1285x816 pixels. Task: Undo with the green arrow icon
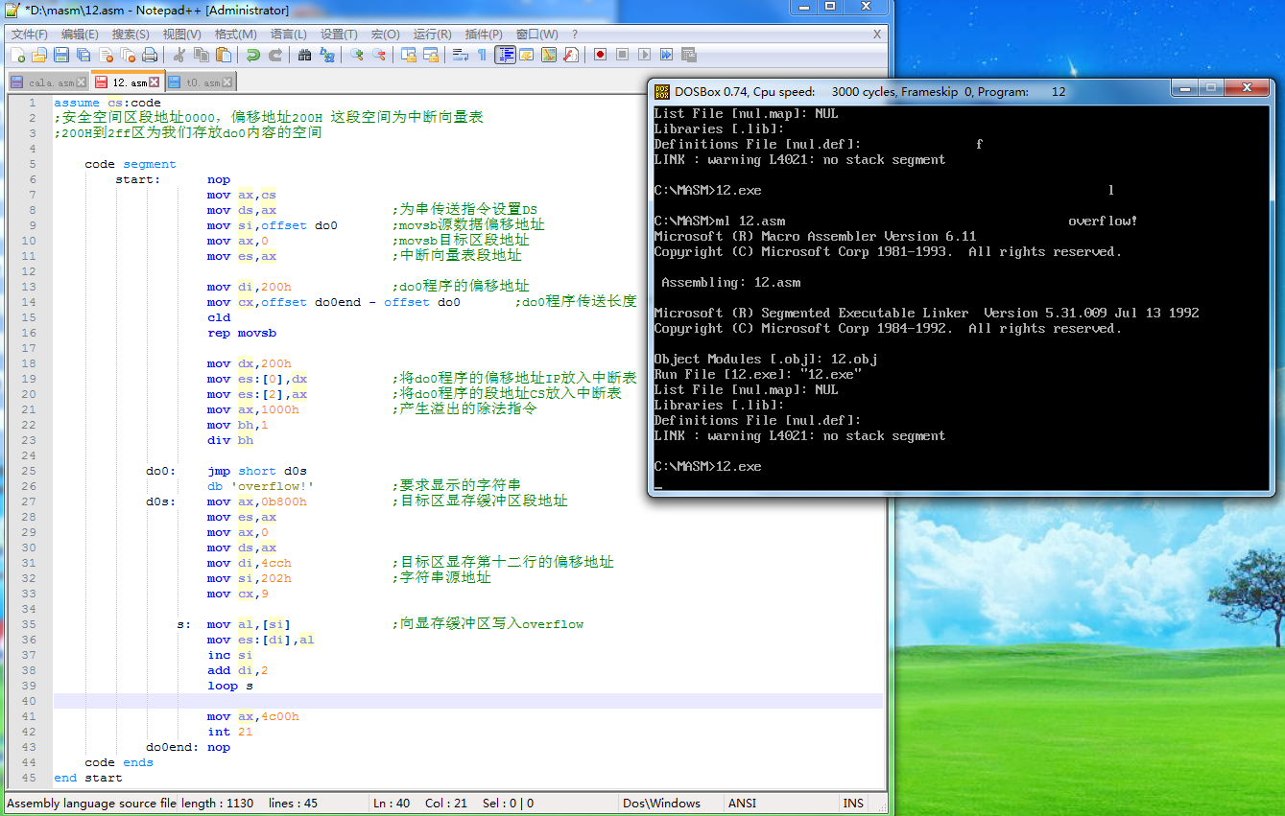[253, 55]
